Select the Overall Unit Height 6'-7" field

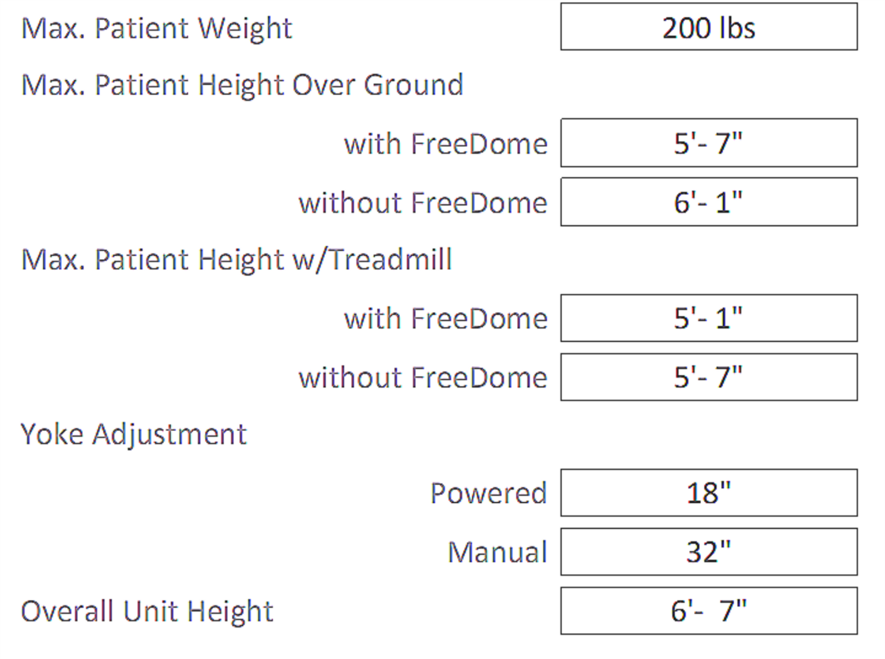click(709, 611)
